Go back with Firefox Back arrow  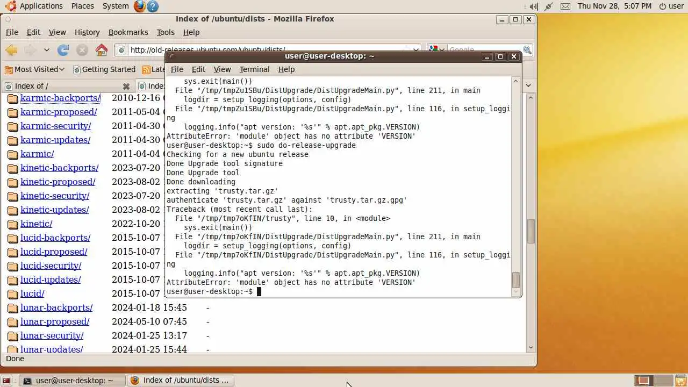pyautogui.click(x=11, y=50)
